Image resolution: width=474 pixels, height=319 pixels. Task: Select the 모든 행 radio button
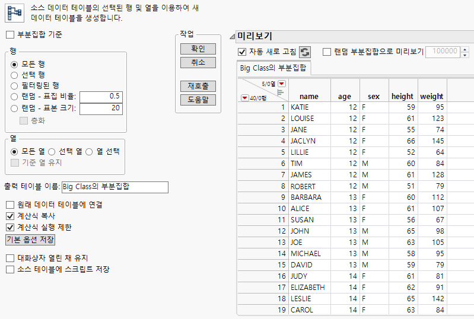pos(14,65)
